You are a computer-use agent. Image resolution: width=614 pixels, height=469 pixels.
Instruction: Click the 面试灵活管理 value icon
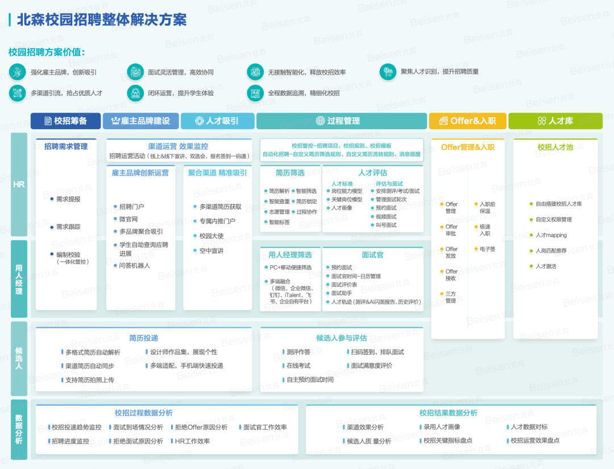click(135, 72)
